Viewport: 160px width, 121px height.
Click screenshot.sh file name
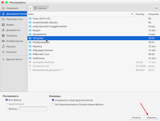tap(41, 66)
